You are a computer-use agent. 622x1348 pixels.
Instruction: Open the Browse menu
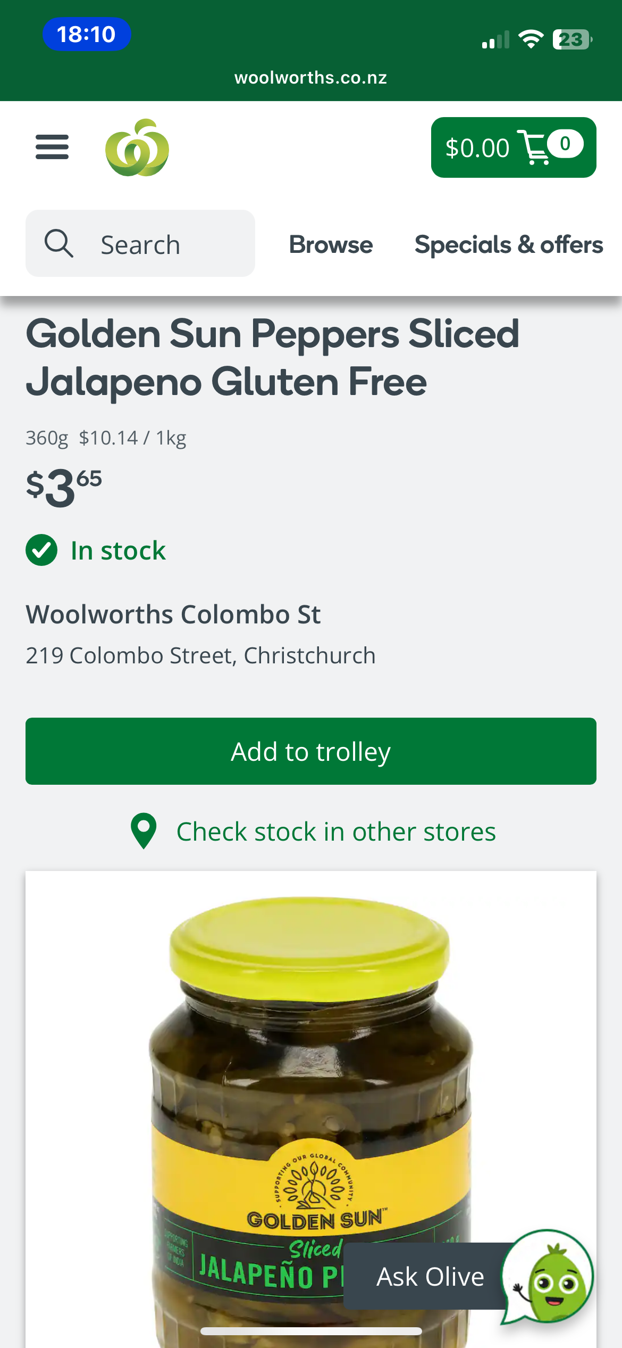tap(331, 244)
